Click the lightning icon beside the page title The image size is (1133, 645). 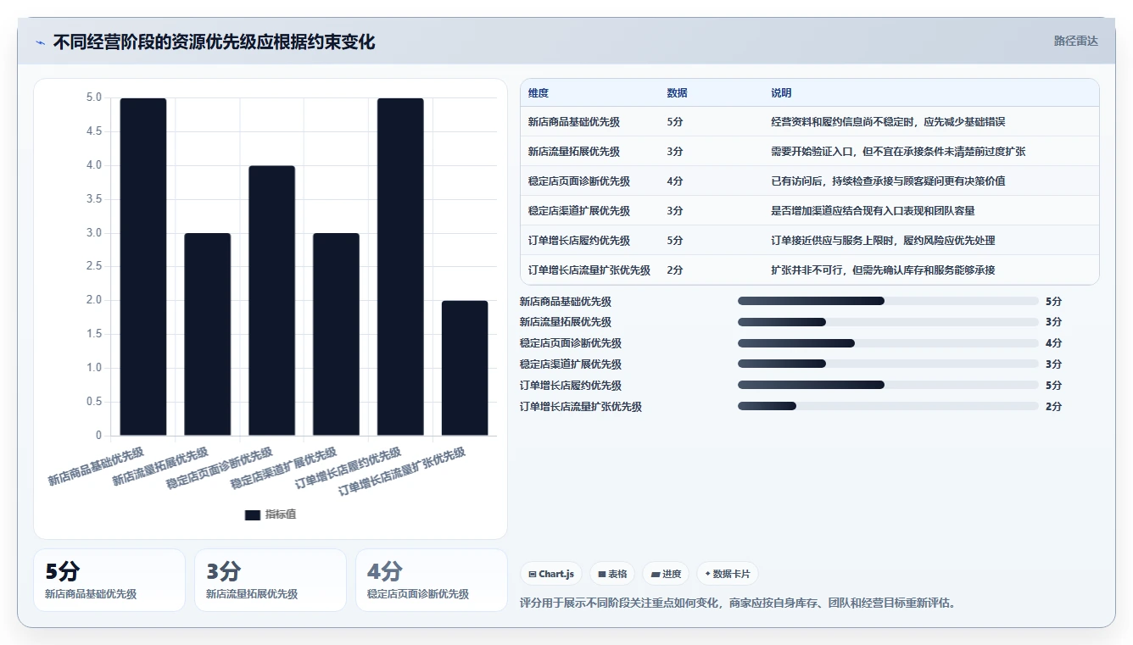point(40,42)
